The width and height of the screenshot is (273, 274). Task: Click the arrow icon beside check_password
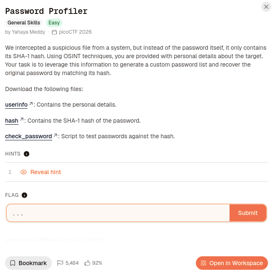click(x=55, y=135)
